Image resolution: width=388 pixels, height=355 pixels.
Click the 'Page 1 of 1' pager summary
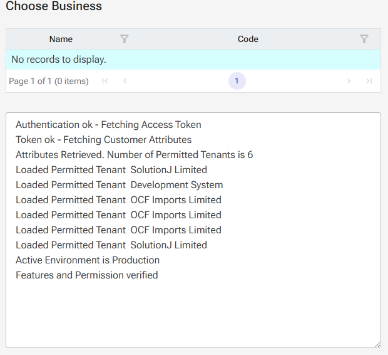[x=49, y=81]
